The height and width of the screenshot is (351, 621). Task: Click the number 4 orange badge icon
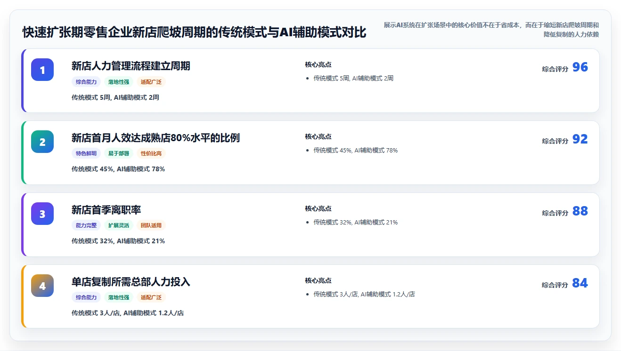coord(42,286)
